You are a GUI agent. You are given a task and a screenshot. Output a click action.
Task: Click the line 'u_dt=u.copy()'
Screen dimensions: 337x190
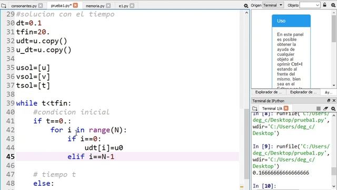click(44, 50)
